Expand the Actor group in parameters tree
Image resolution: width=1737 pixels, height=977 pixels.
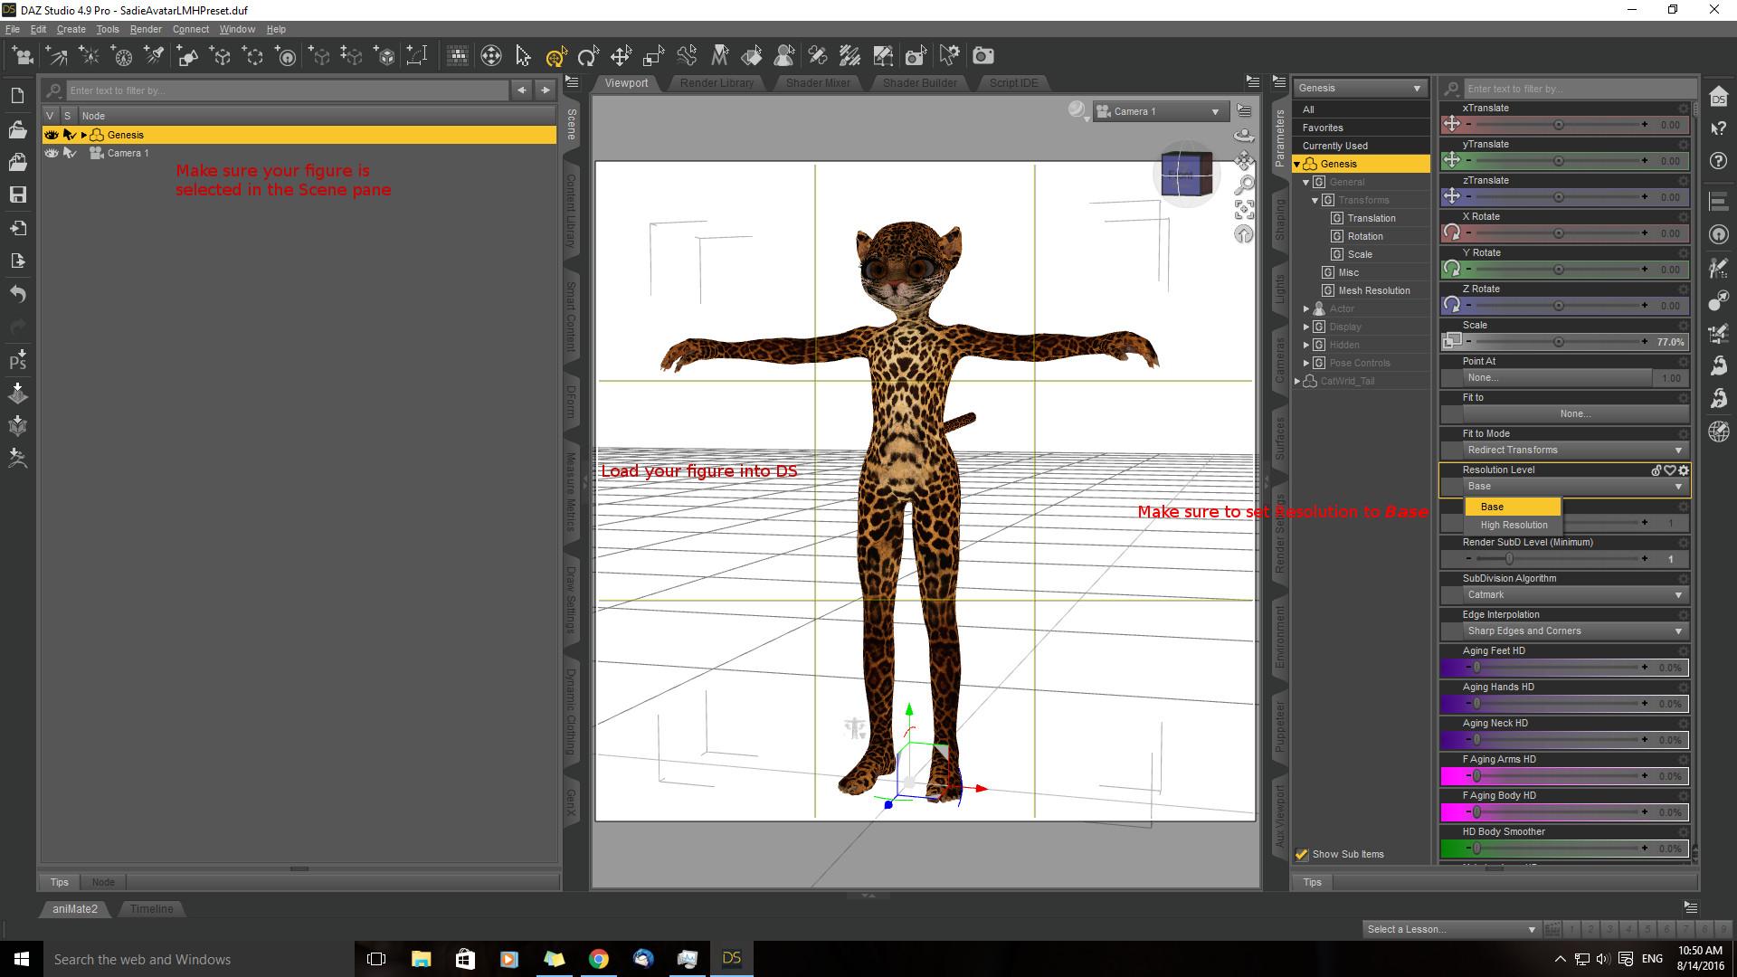tap(1305, 308)
